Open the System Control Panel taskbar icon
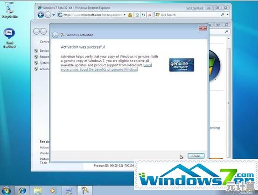 tap(69, 191)
